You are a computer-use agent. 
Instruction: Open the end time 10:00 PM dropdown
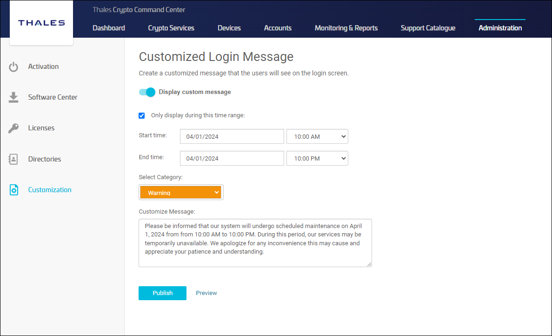point(317,159)
